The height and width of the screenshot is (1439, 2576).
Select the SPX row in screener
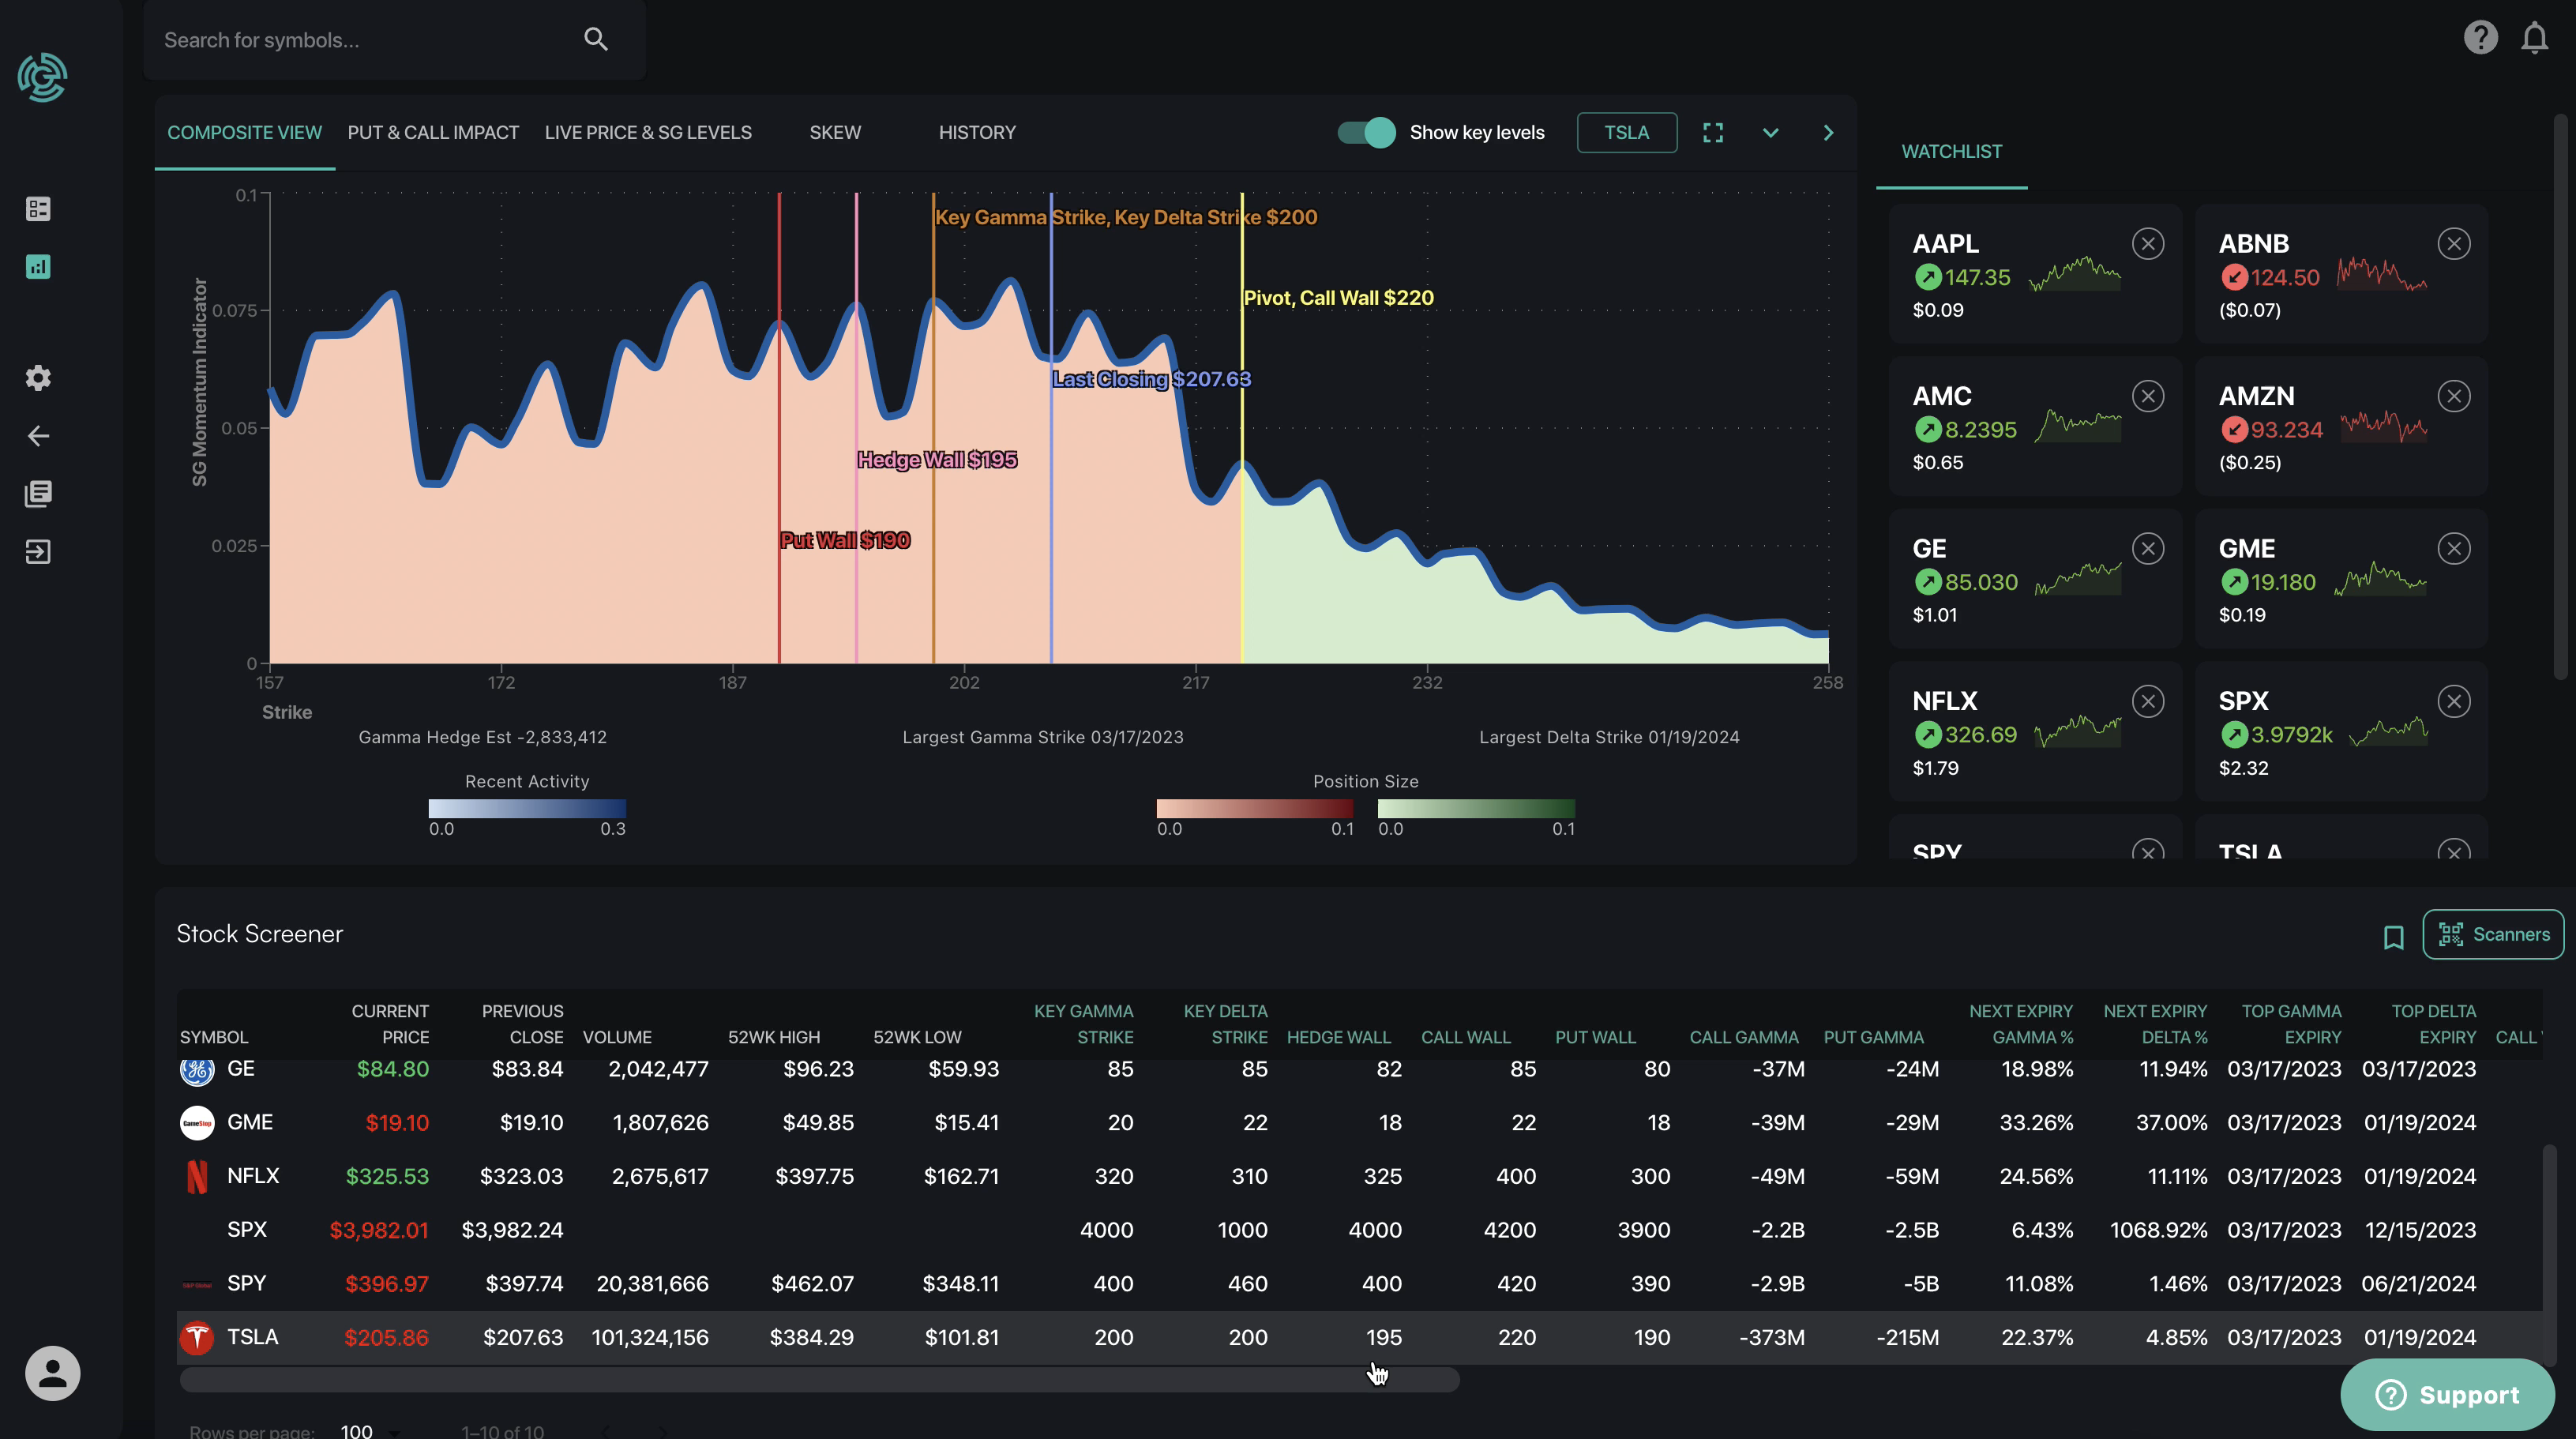pos(1359,1229)
